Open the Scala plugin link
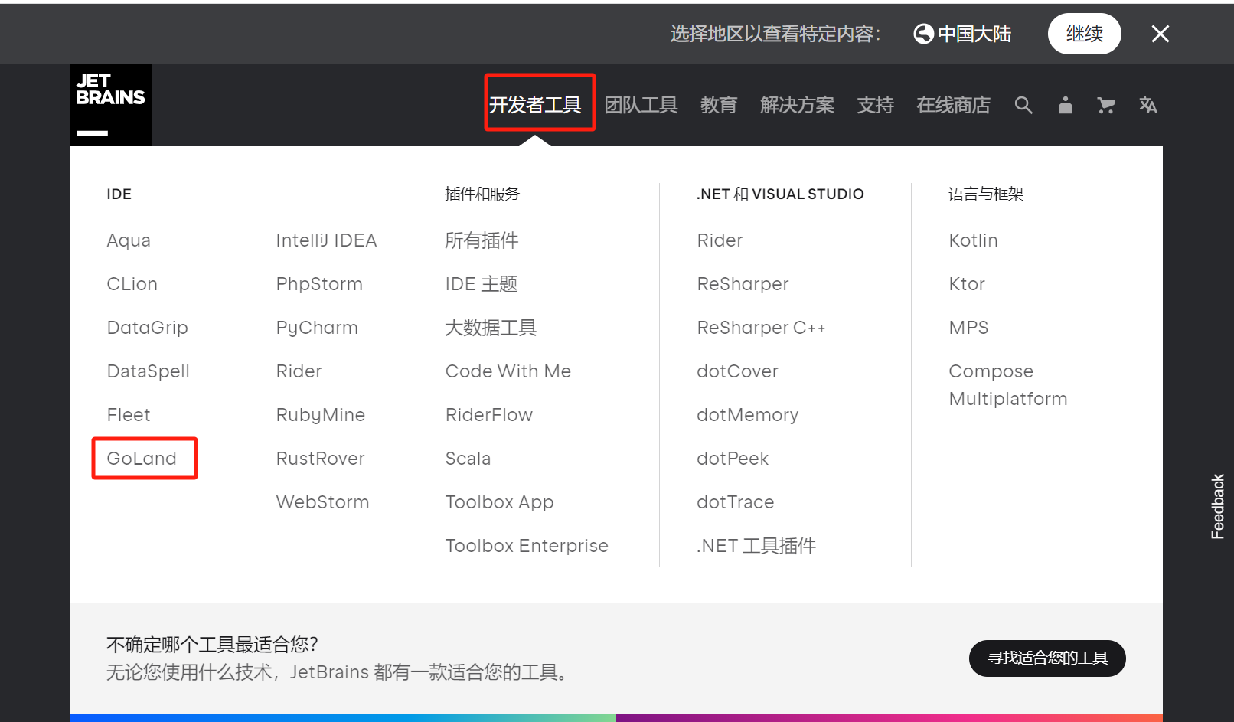Image resolution: width=1234 pixels, height=722 pixels. pos(468,459)
